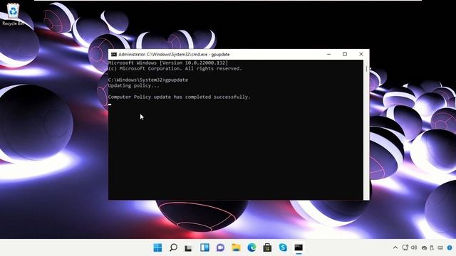
Task: Click USB safely remove tray icon
Action: [432, 248]
